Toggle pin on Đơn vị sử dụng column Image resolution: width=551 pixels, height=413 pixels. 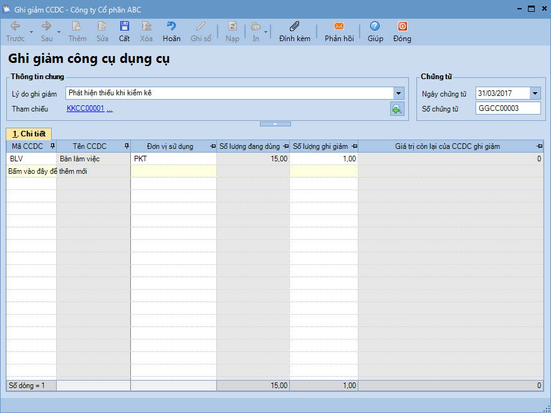213,146
